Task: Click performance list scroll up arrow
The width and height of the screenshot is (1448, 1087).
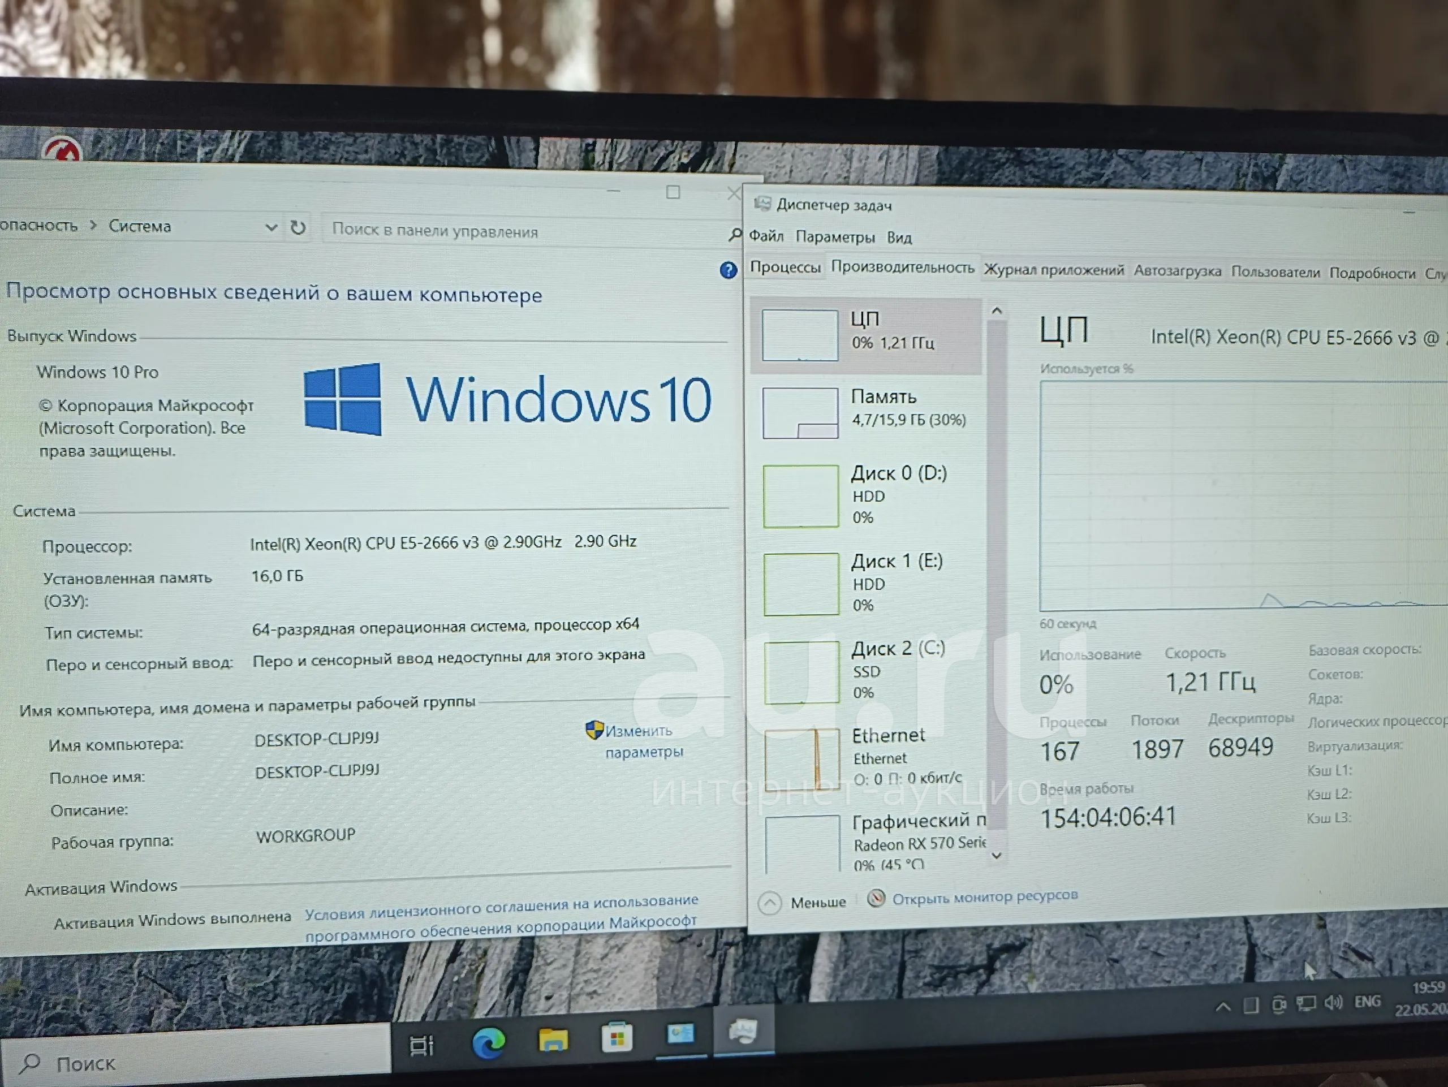Action: tap(996, 311)
